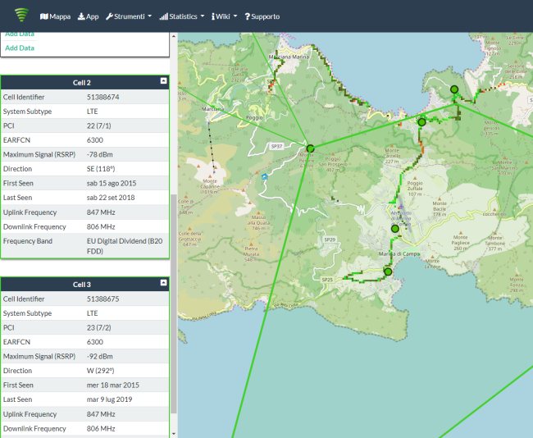This screenshot has height=438, width=533.
Task: Open the Strumenti dropdown menu
Action: (129, 16)
